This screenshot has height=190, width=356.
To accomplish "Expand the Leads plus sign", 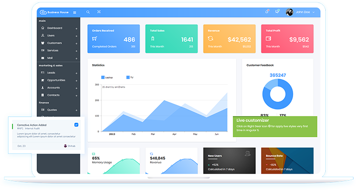I will coord(76,73).
